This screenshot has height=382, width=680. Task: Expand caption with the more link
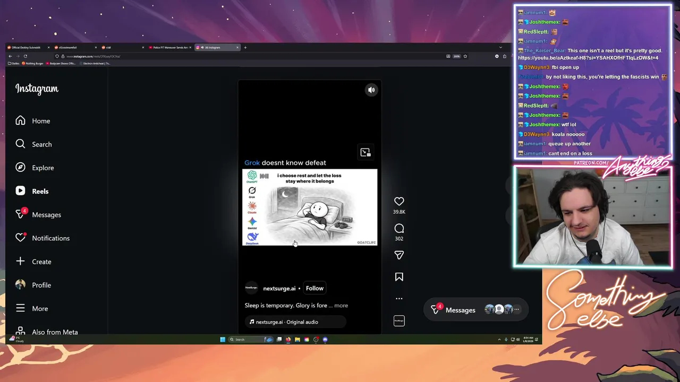click(341, 306)
